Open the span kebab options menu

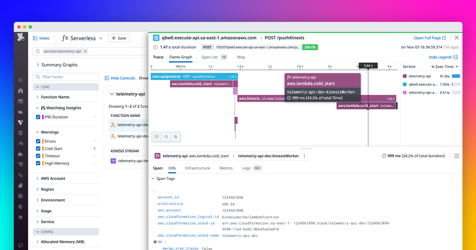click(305, 156)
